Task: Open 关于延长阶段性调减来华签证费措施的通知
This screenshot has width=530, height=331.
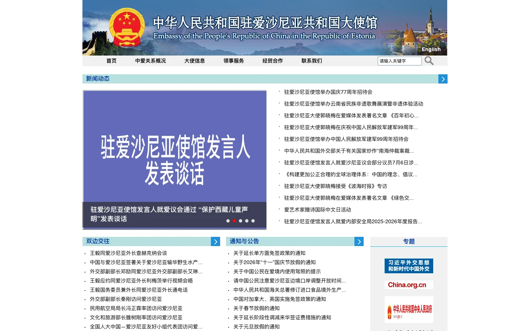Action: [x=282, y=318]
